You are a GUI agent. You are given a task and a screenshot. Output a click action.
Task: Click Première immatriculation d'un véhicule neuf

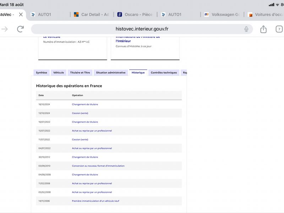click(x=95, y=201)
